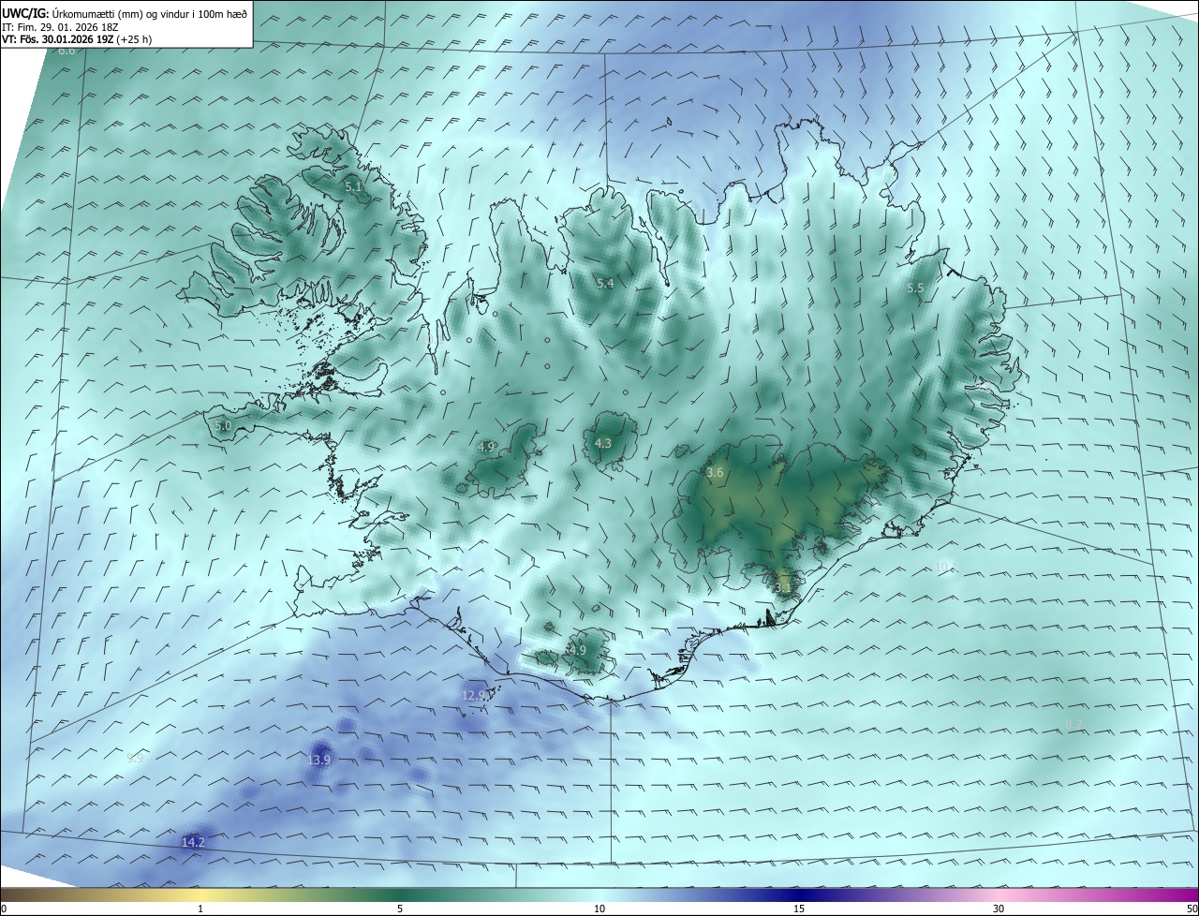Click the 4.3 value label inside the glacier outline

pyautogui.click(x=603, y=443)
